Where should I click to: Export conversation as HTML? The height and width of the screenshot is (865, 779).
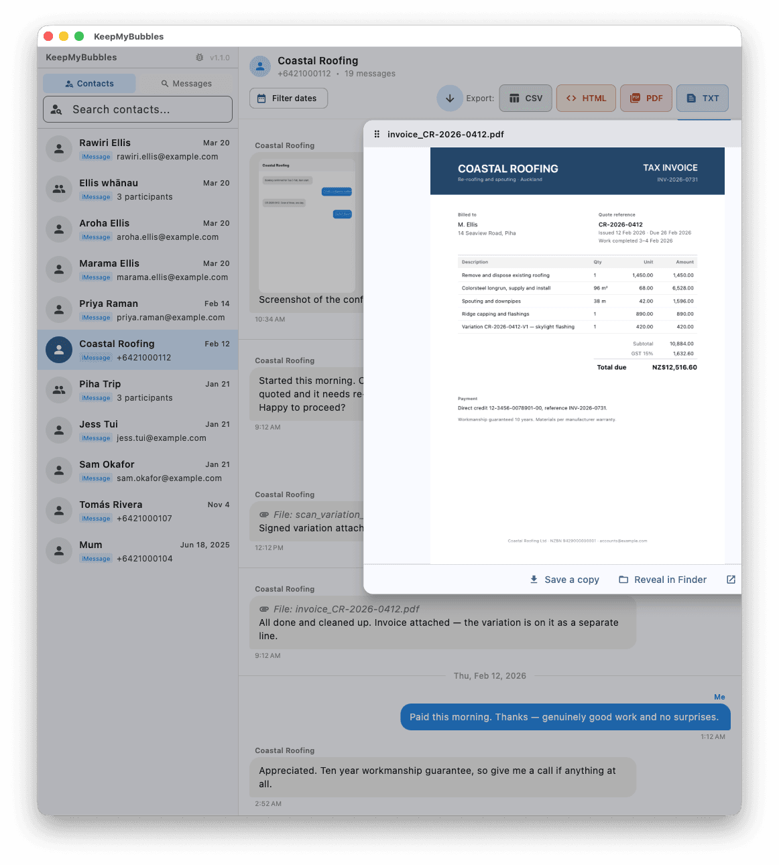[586, 98]
